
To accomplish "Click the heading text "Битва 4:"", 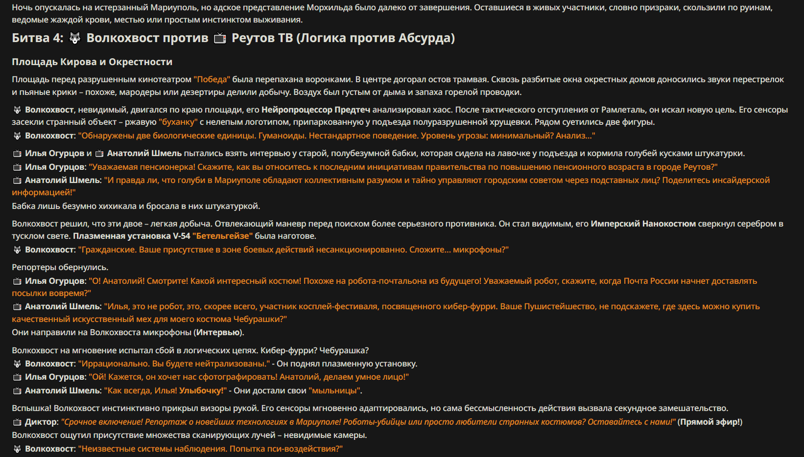I will click(38, 38).
